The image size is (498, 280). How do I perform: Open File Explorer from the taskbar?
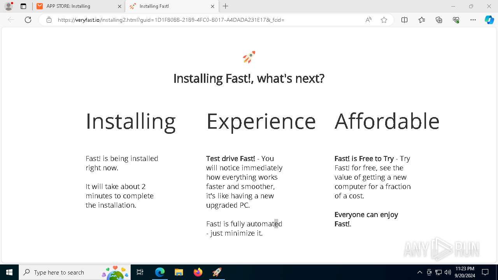179,272
